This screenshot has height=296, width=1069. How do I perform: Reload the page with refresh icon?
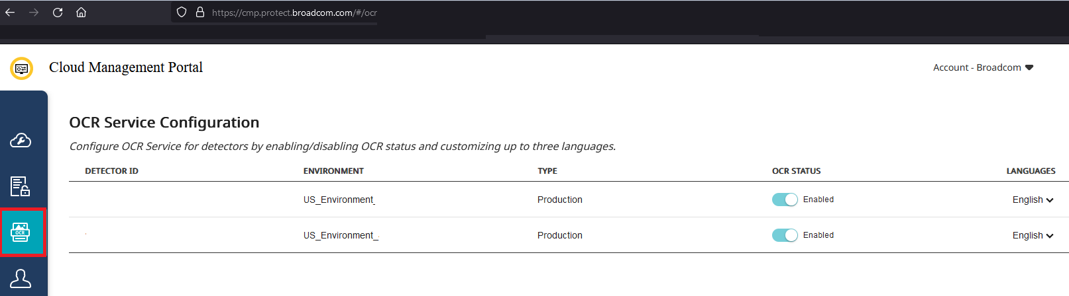[x=58, y=13]
